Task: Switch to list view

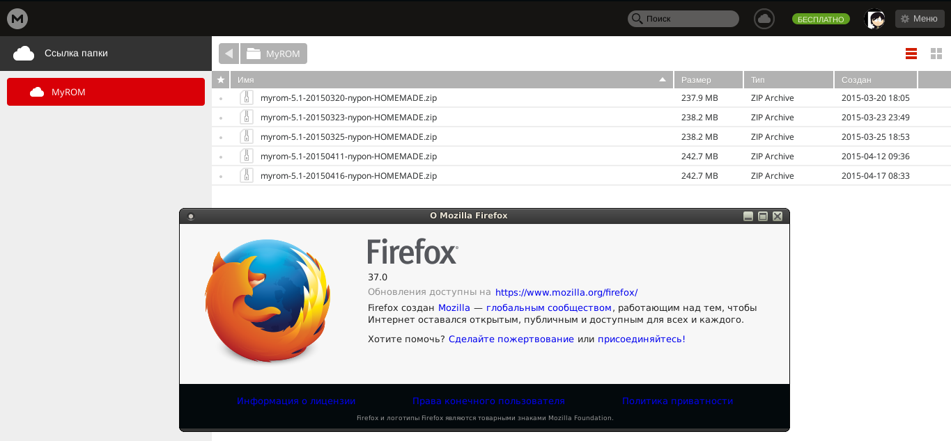Action: pyautogui.click(x=911, y=54)
